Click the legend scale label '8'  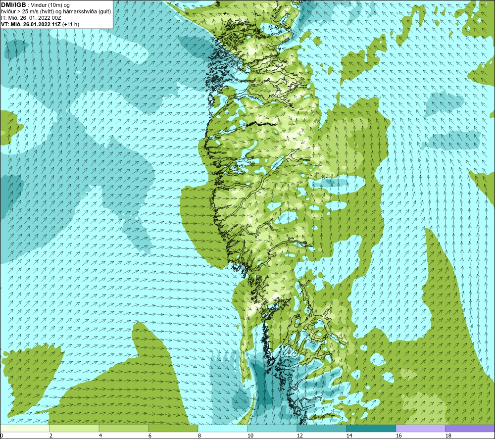[x=199, y=436]
